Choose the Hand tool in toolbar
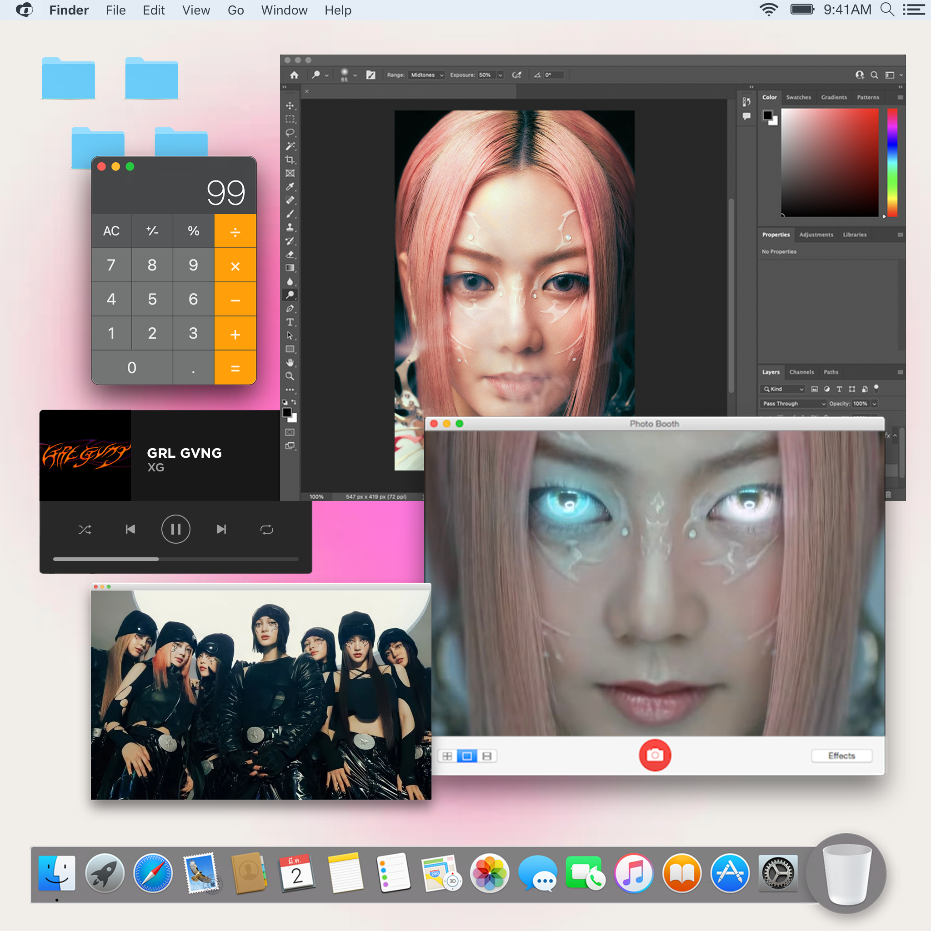931x931 pixels. [x=290, y=362]
